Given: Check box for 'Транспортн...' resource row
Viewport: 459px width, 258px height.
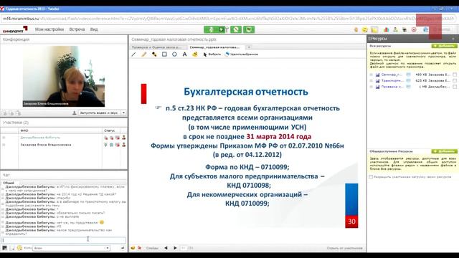Looking at the screenshot, I should [455, 80].
